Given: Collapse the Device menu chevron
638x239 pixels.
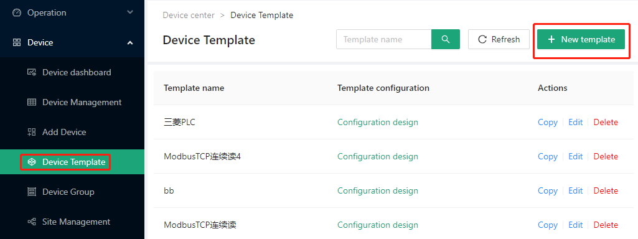Looking at the screenshot, I should coord(130,42).
